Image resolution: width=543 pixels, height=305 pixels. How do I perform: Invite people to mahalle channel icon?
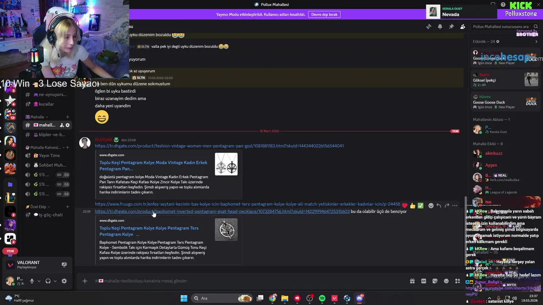(62, 125)
